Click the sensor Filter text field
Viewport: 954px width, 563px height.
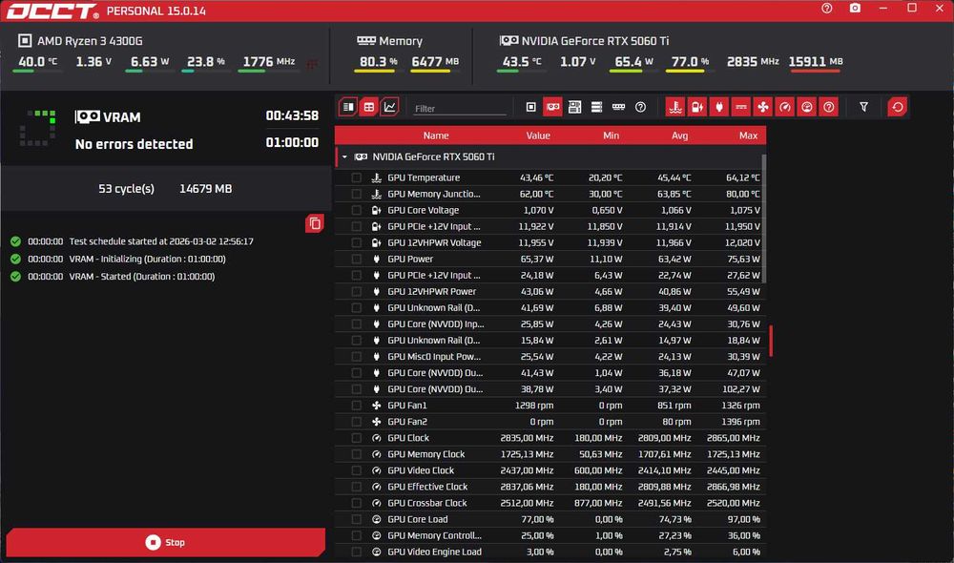[x=460, y=109]
